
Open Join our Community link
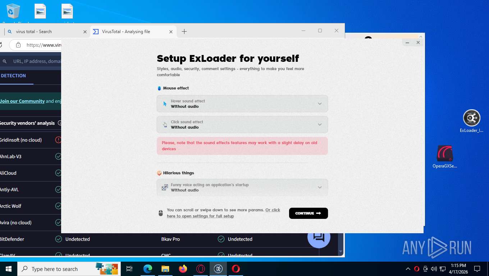pyautogui.click(x=22, y=101)
